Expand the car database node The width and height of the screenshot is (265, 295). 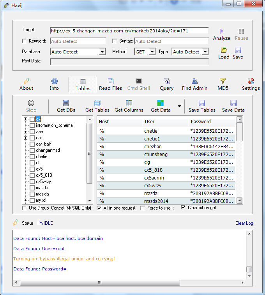click(26, 138)
